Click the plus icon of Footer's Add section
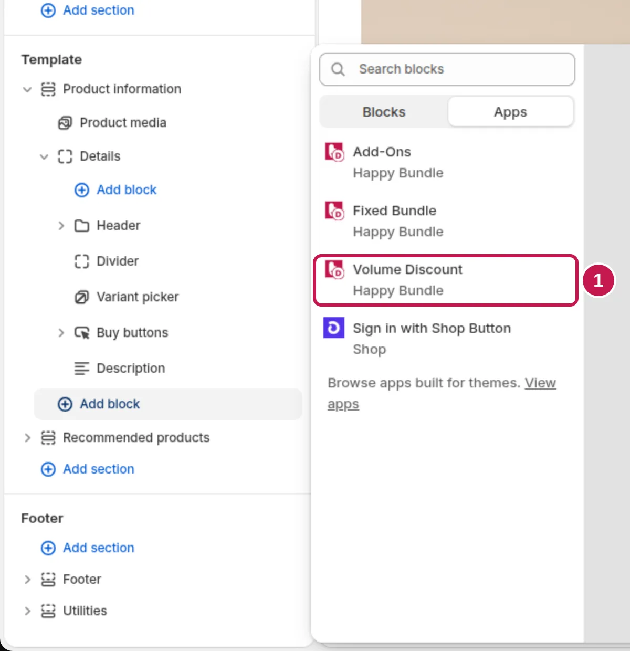This screenshot has height=651, width=630. pos(48,548)
